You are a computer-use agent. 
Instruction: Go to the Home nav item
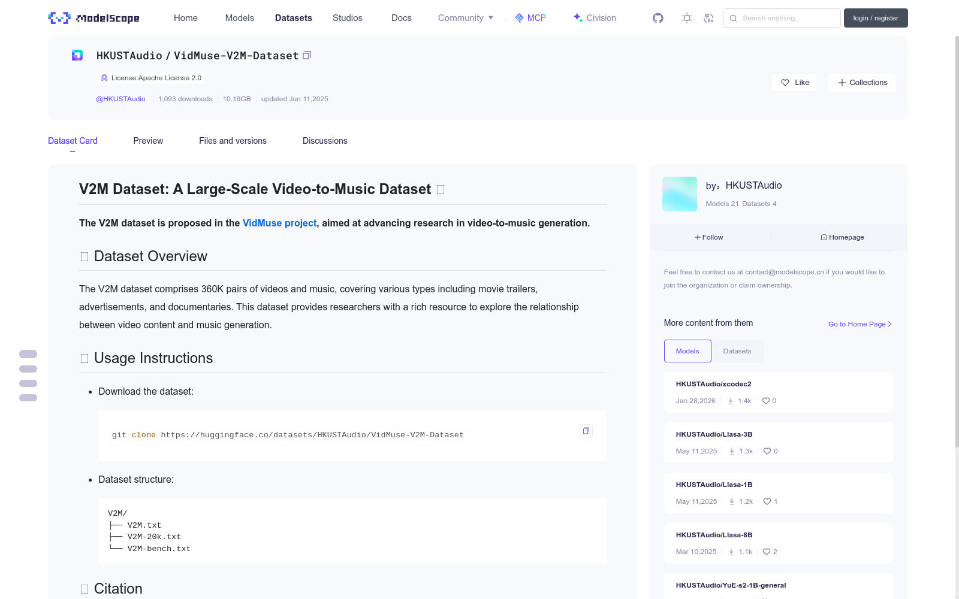point(186,18)
